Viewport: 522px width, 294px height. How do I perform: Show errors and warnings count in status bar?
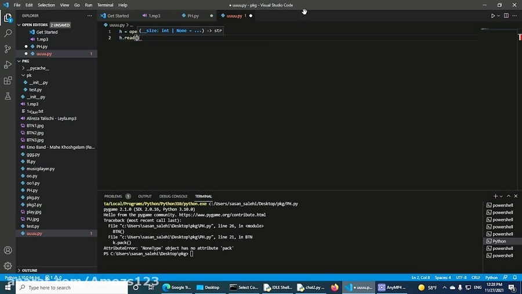(x=53, y=277)
